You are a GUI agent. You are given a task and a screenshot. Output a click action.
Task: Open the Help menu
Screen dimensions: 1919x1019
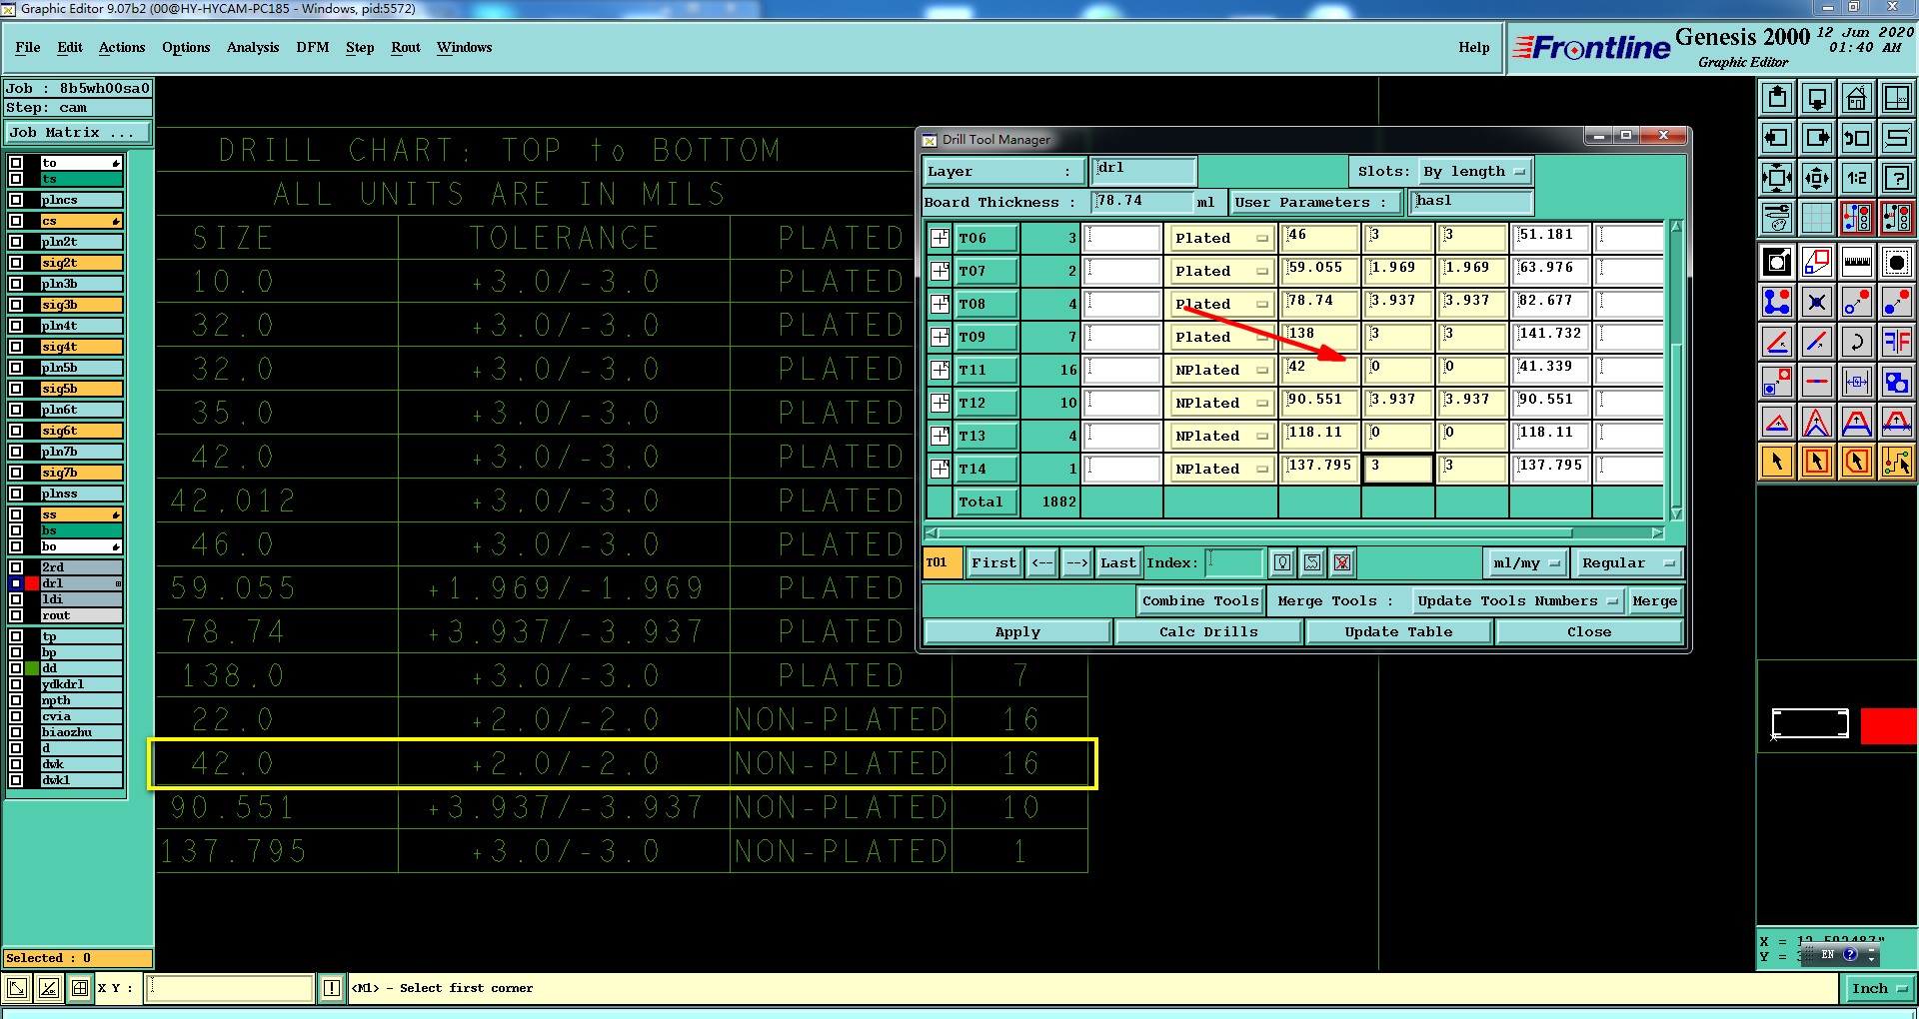(x=1473, y=47)
